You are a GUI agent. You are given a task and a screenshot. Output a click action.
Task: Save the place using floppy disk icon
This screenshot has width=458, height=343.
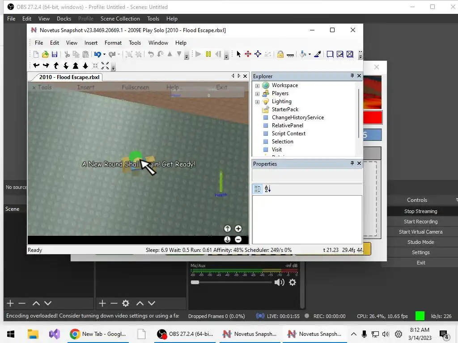(55, 54)
